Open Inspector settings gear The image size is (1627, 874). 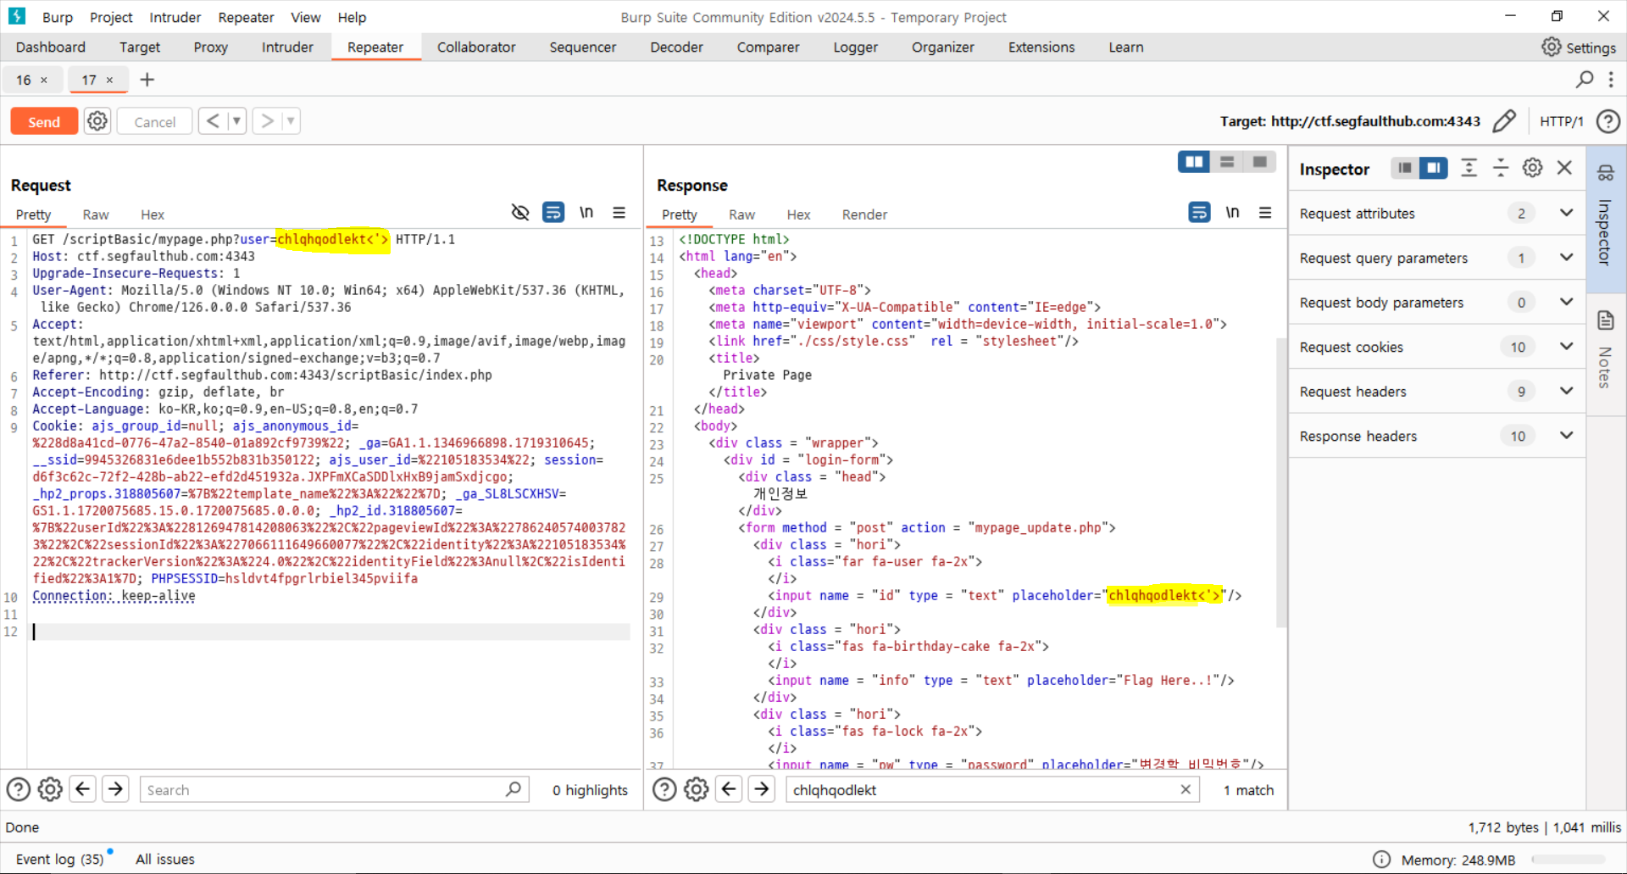tap(1532, 168)
